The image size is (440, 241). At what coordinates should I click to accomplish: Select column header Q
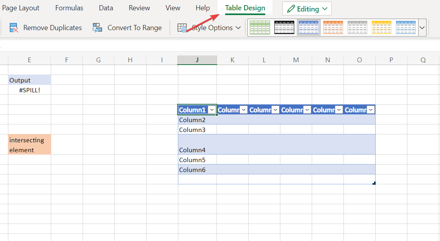pos(423,60)
